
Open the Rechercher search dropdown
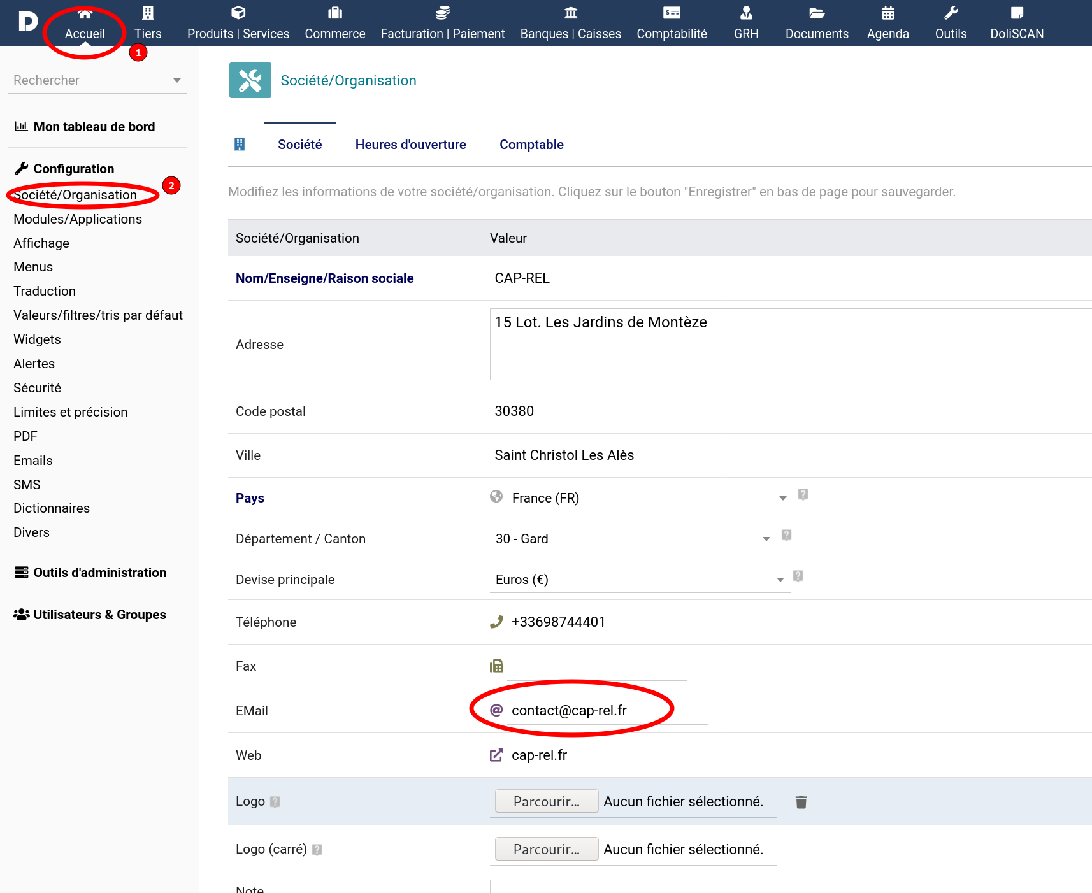point(97,80)
